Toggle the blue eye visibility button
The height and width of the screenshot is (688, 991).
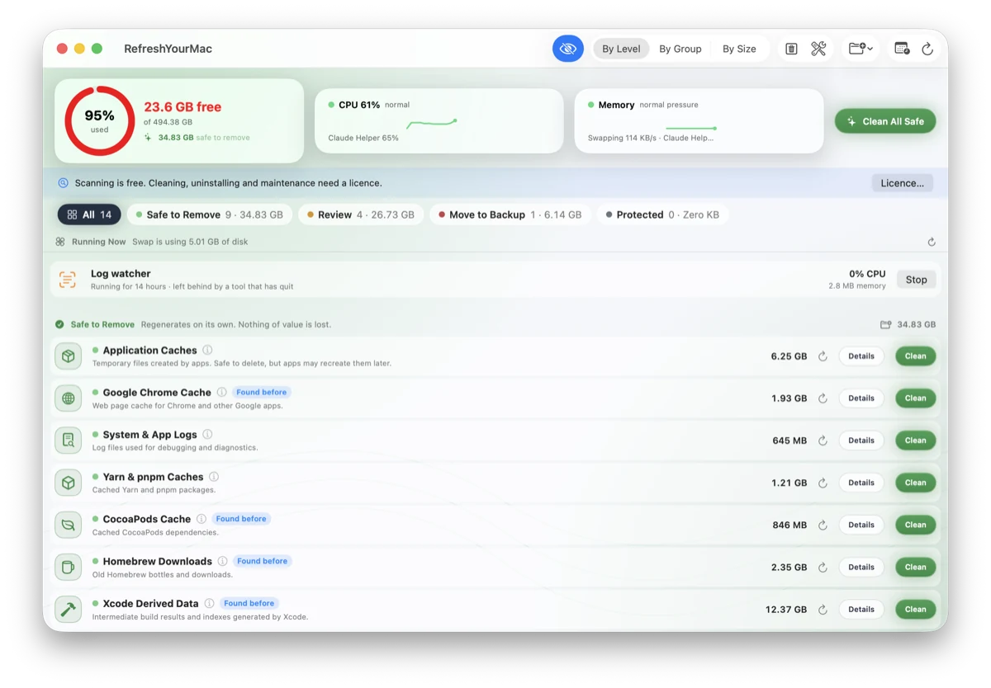click(x=567, y=49)
